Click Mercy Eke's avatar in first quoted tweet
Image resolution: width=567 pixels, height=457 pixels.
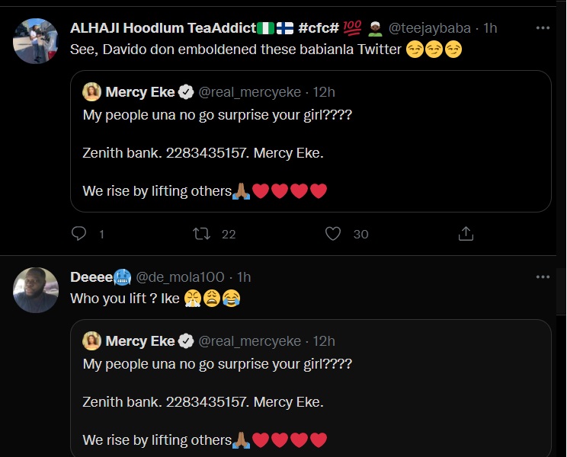click(x=91, y=92)
